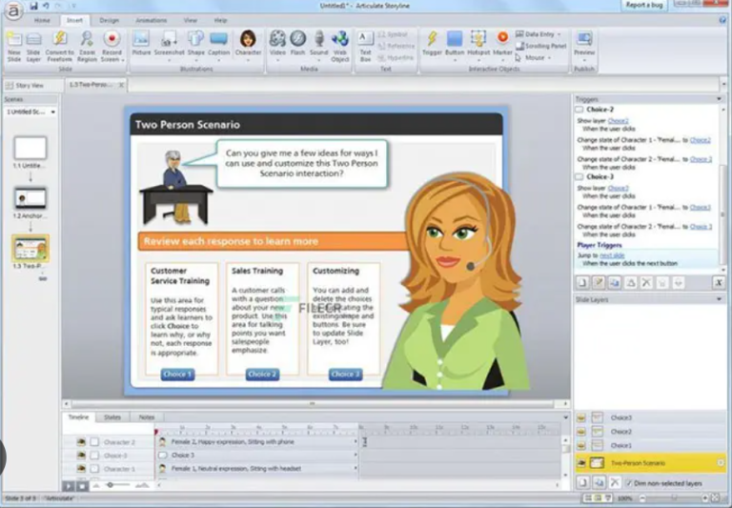Click the Undo icon in title bar
732x508 pixels.
pyautogui.click(x=46, y=6)
